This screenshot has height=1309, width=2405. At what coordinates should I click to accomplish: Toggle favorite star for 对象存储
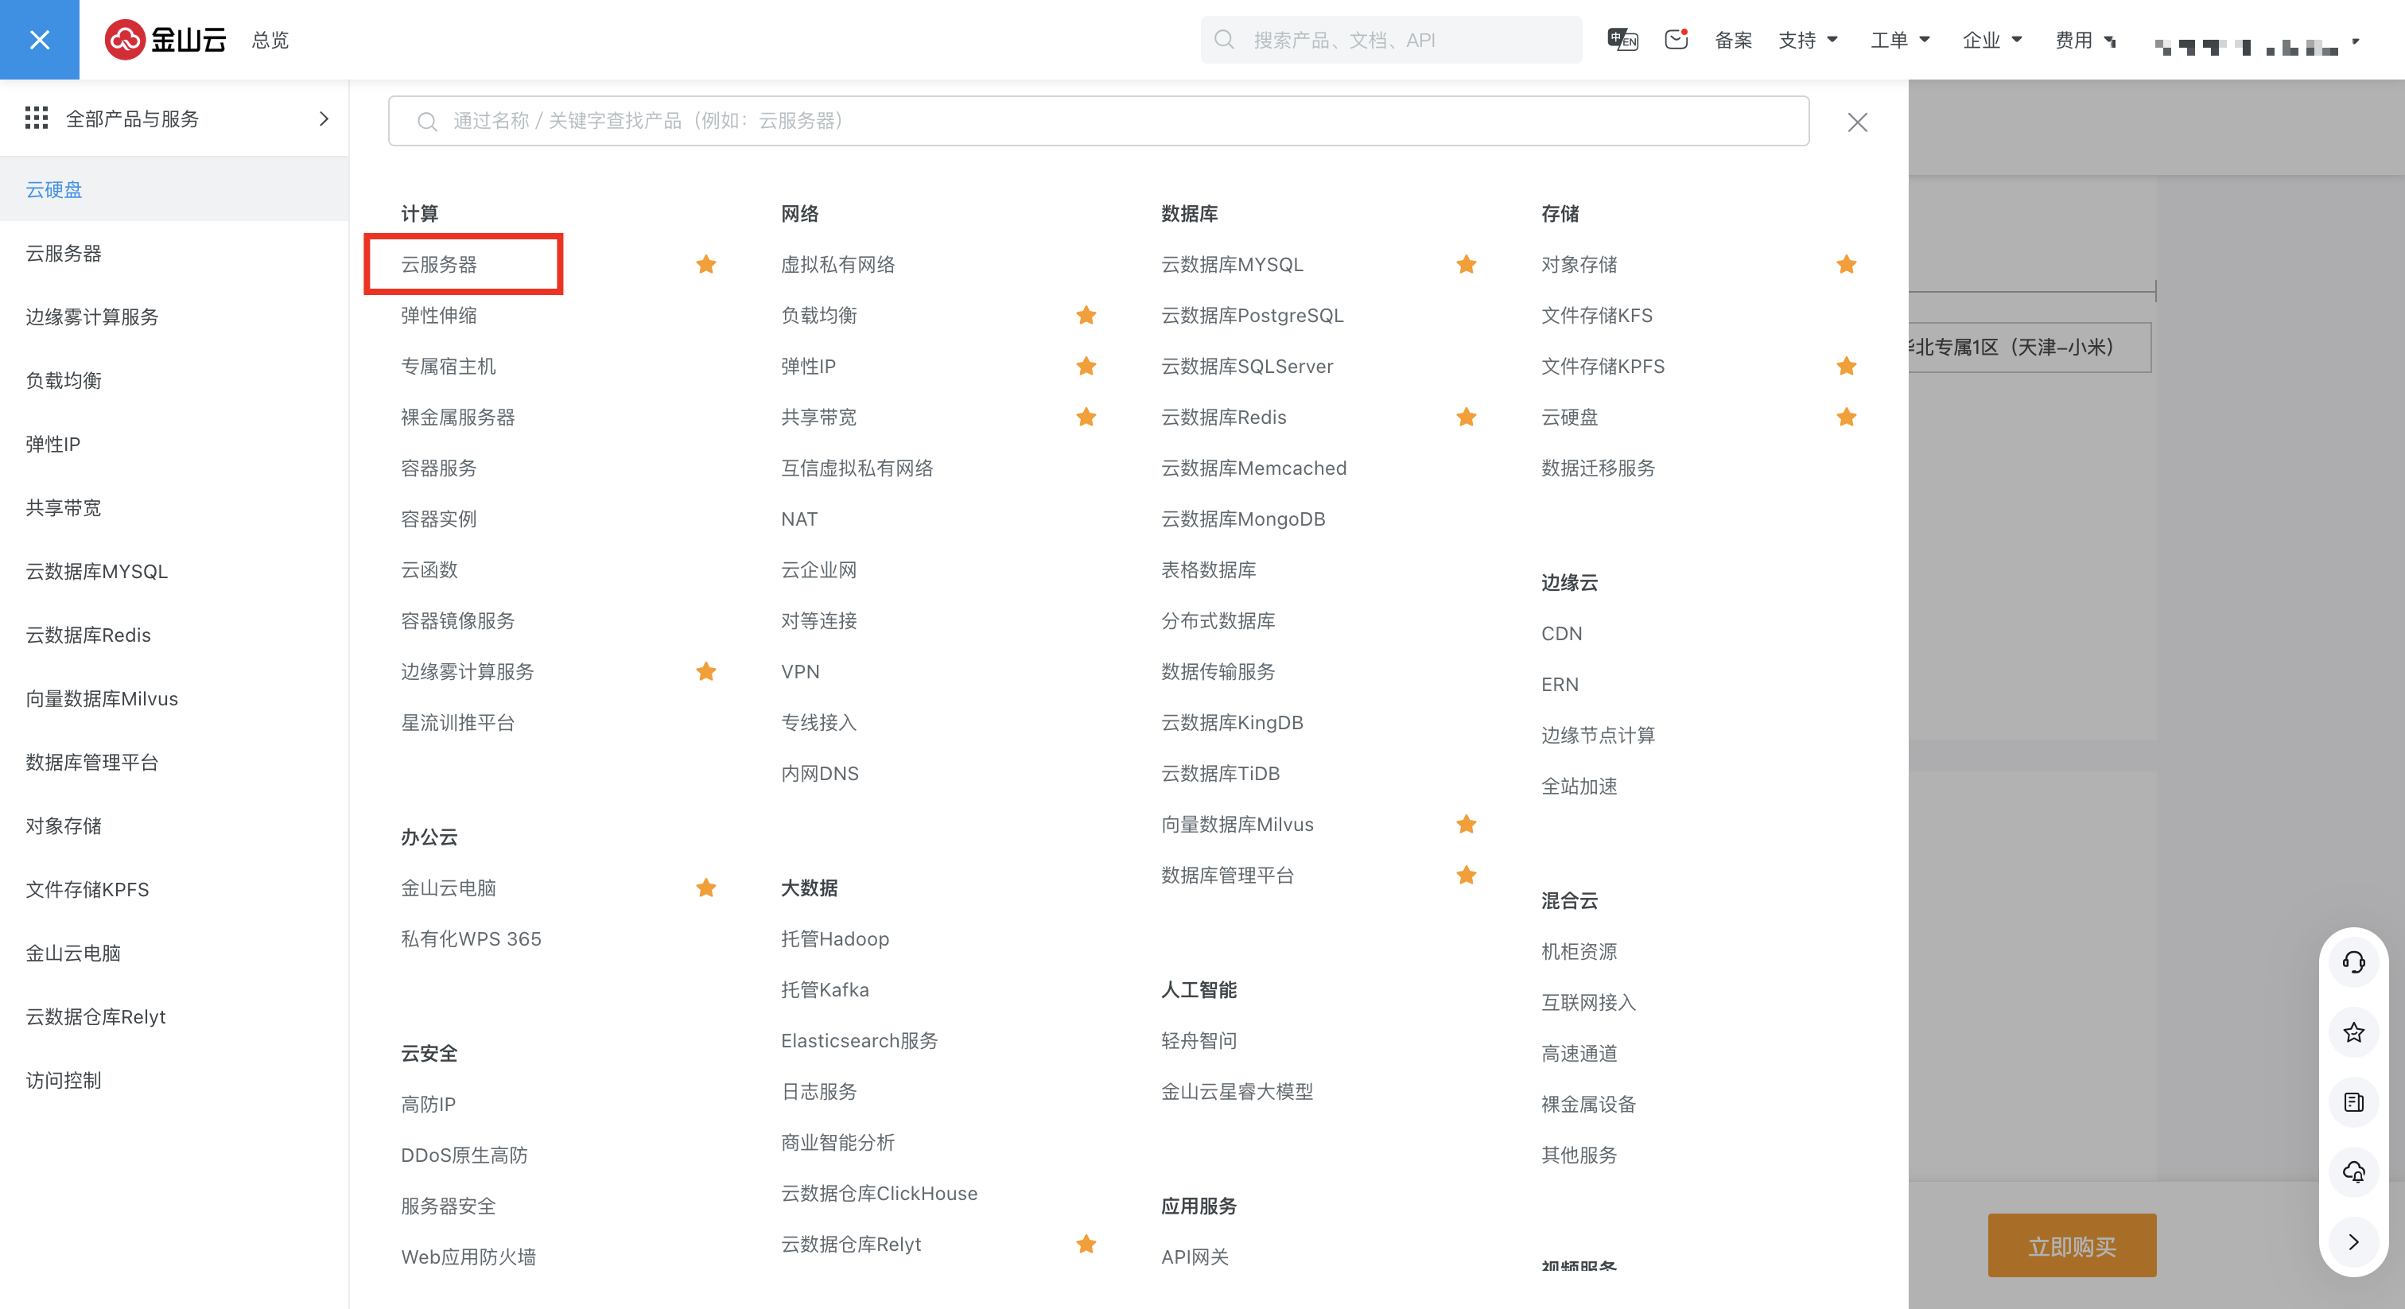[x=1846, y=264]
